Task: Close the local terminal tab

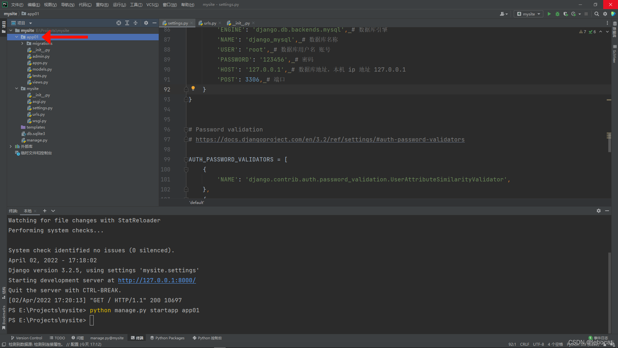Action: tap(35, 211)
